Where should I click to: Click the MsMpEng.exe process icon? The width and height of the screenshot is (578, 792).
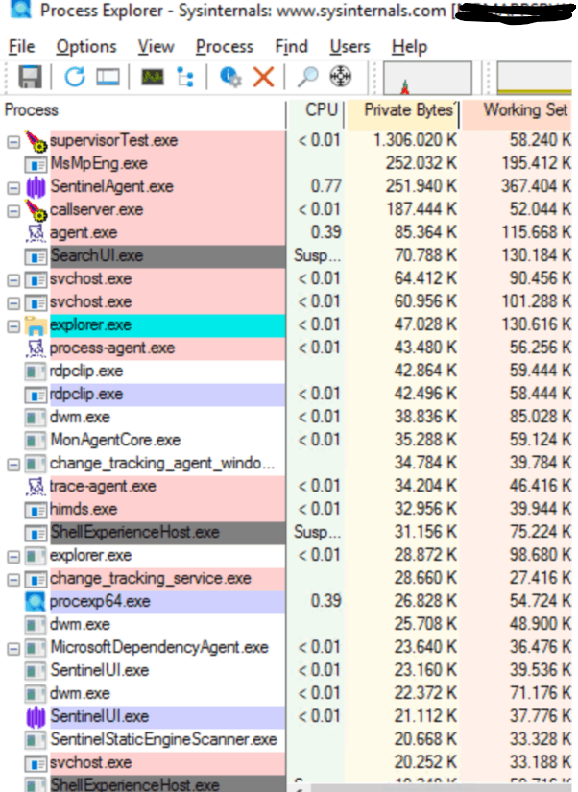tap(36, 164)
